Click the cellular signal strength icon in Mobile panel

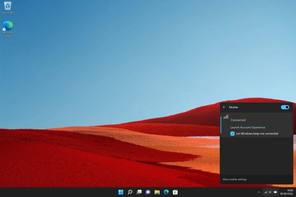click(x=226, y=116)
